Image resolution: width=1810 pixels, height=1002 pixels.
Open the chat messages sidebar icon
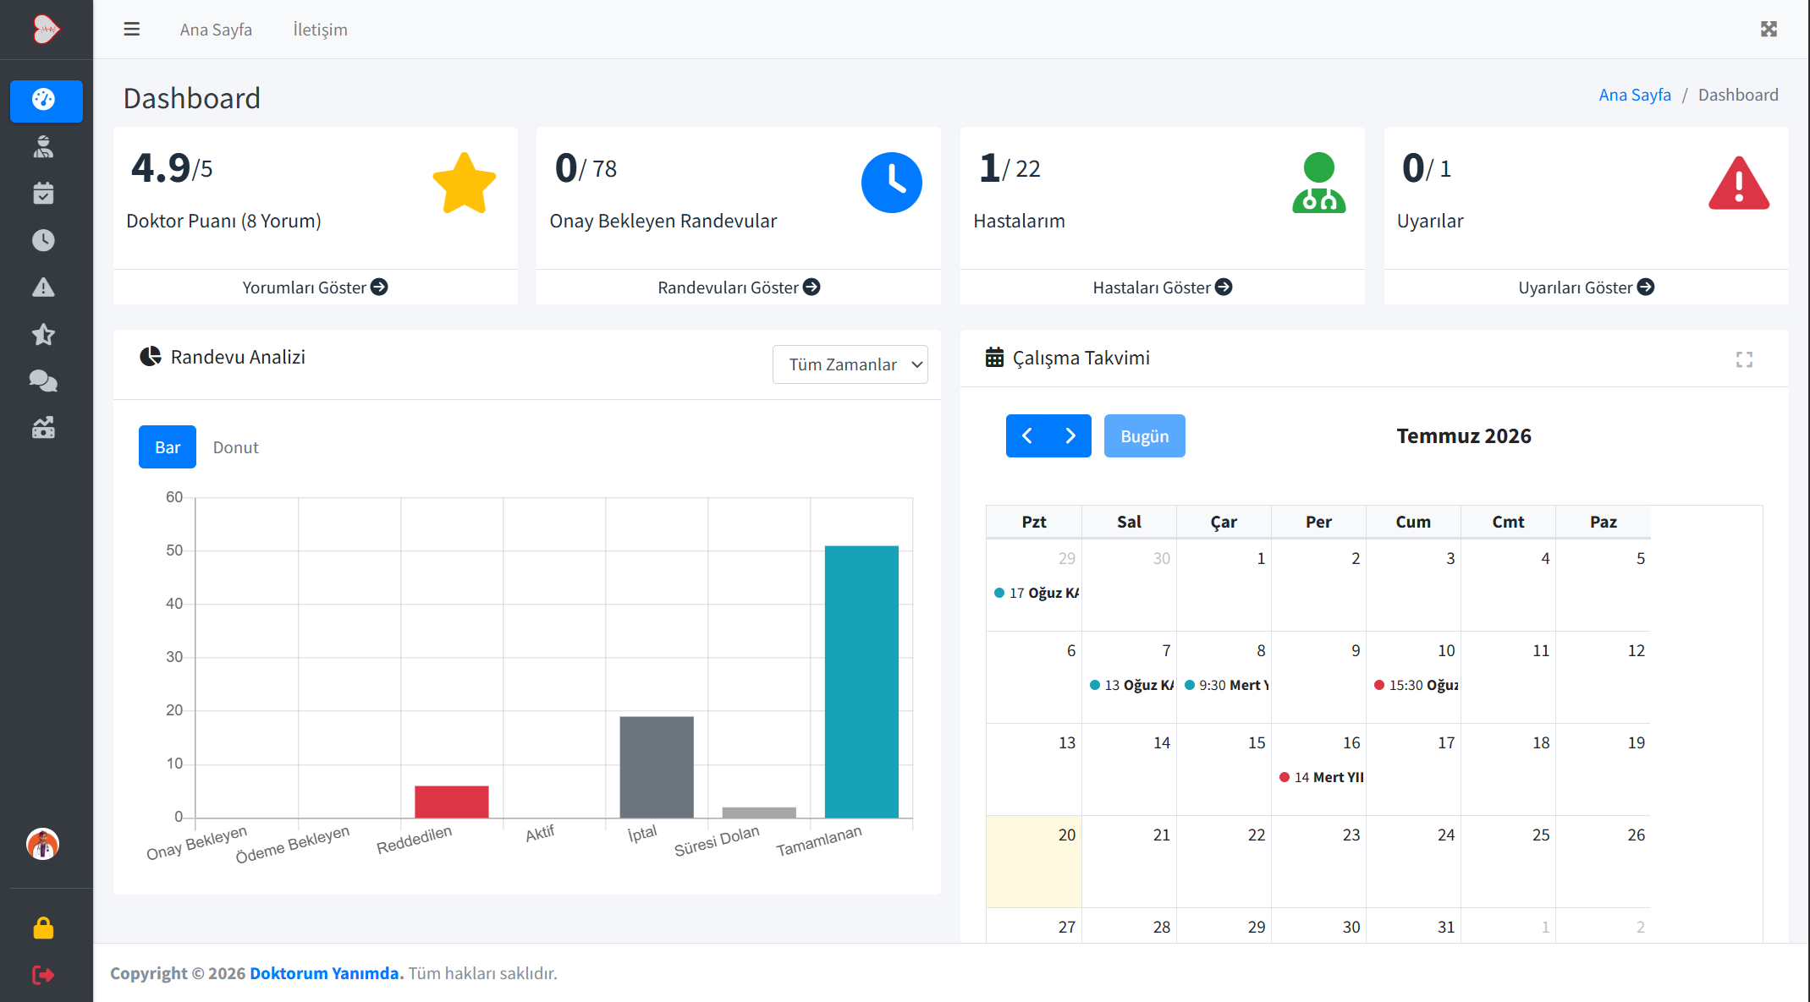click(x=44, y=381)
